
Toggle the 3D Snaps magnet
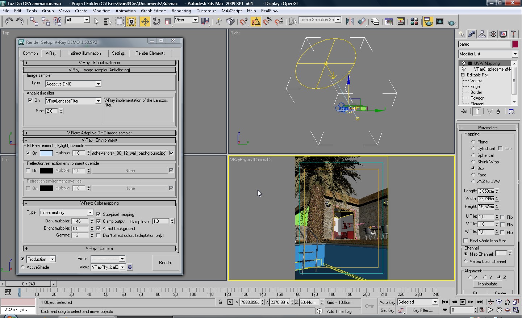tap(244, 22)
